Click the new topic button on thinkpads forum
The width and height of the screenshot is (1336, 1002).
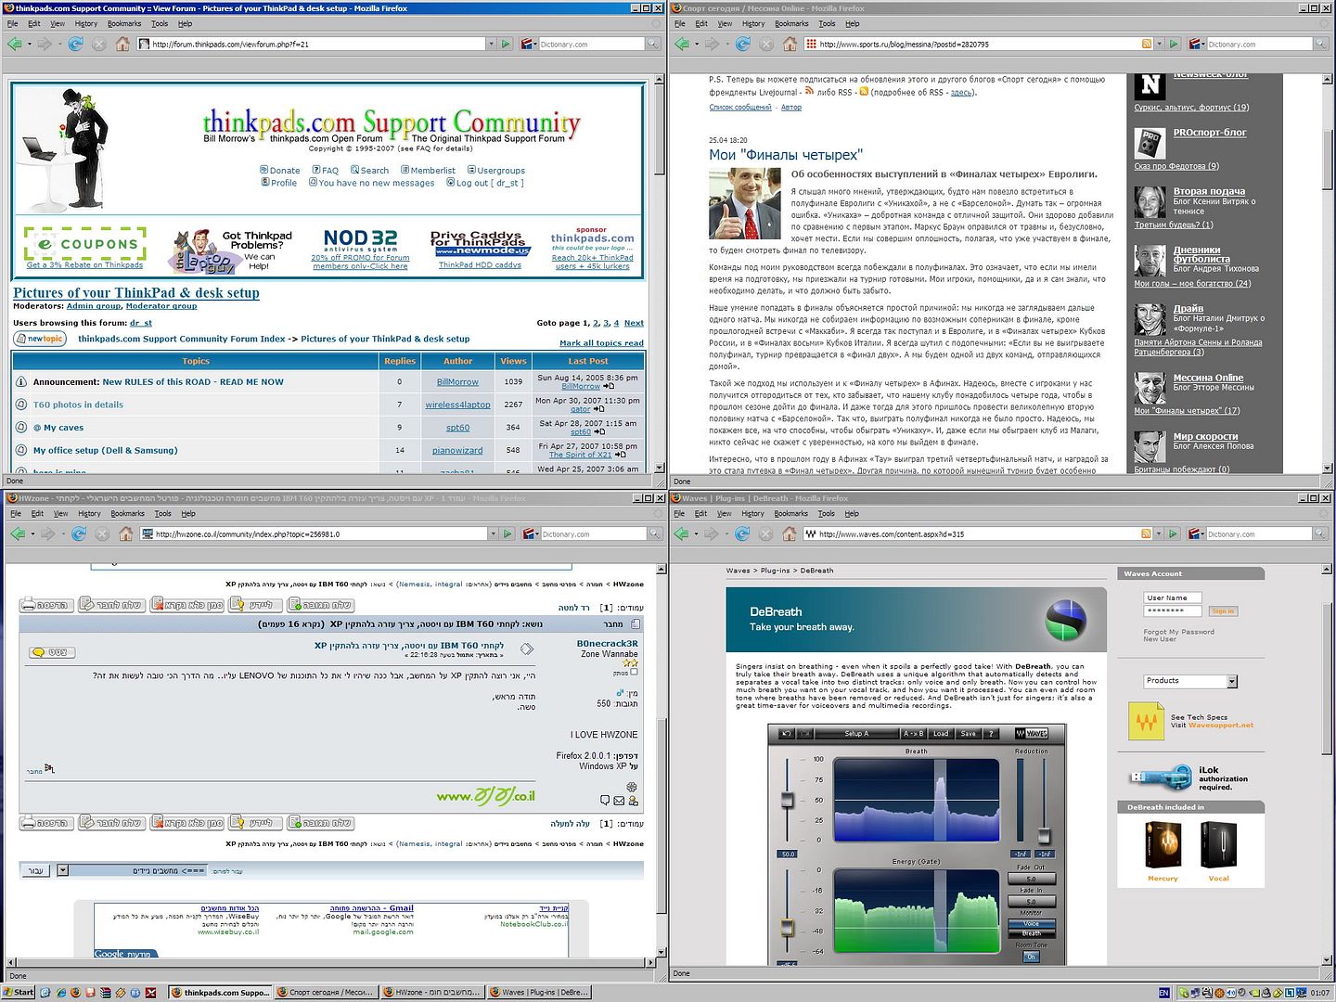[39, 339]
